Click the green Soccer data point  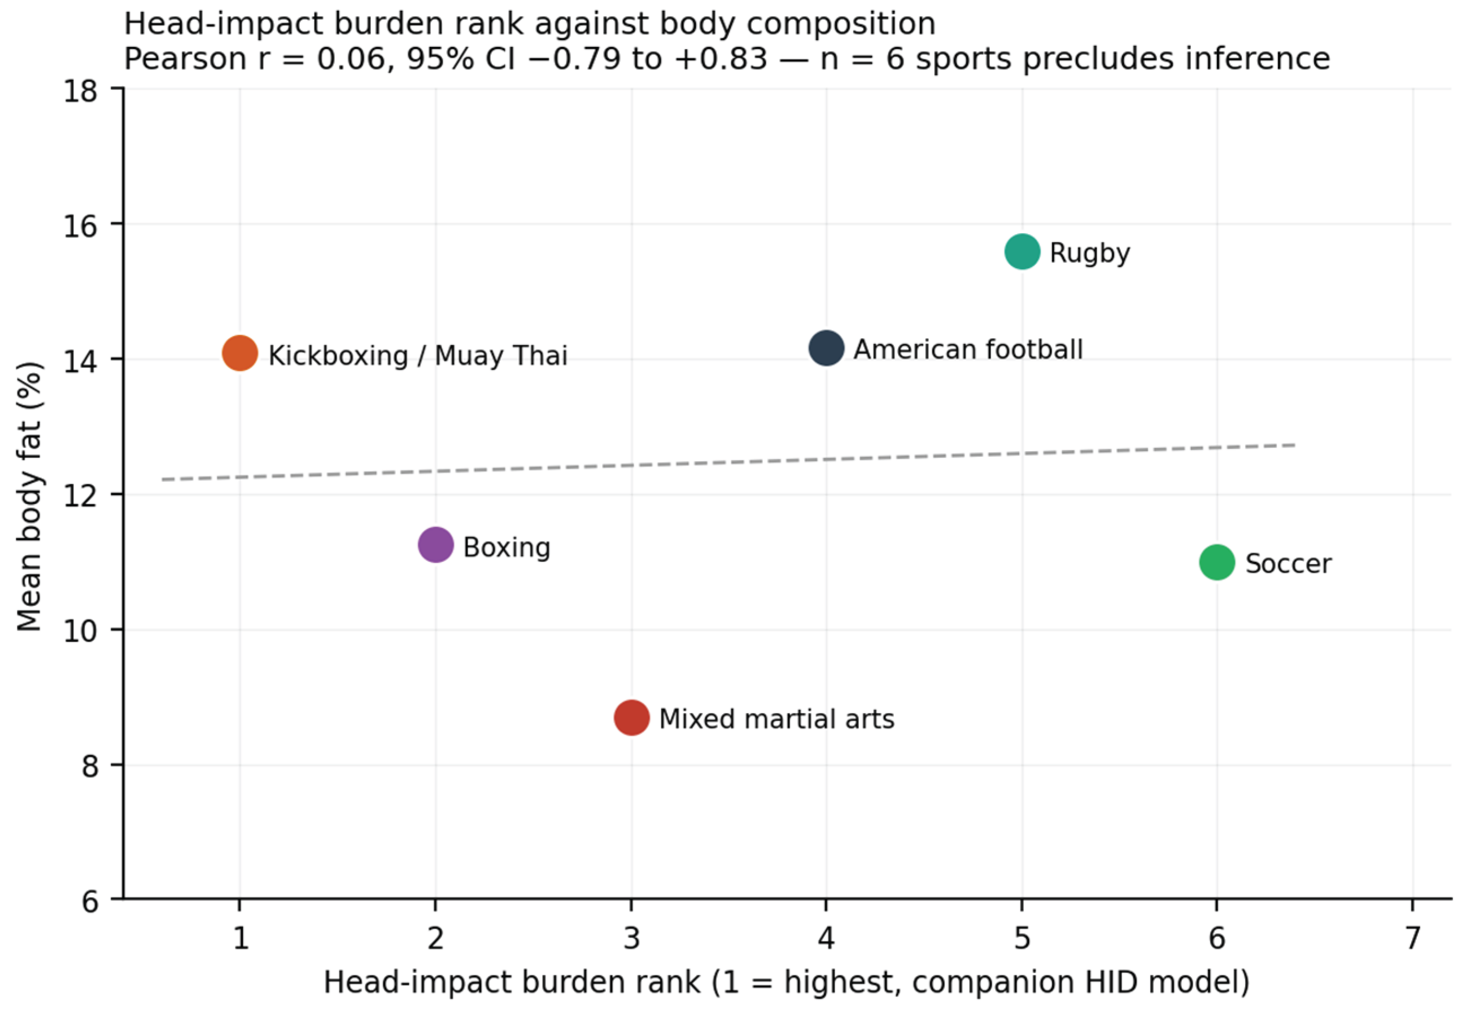point(1216,562)
